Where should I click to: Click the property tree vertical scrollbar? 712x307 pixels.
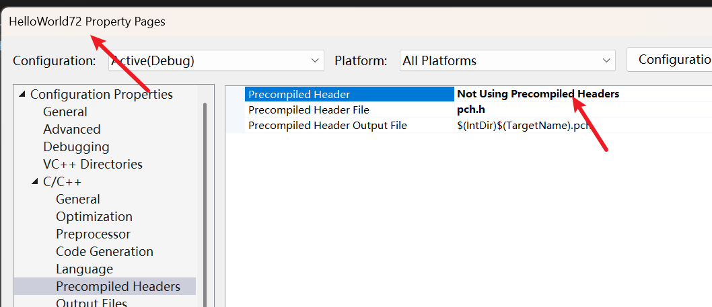[204, 202]
